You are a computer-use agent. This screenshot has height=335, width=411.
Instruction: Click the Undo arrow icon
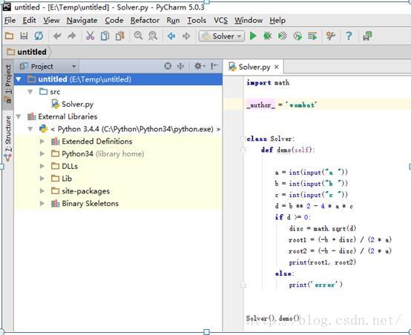click(57, 36)
